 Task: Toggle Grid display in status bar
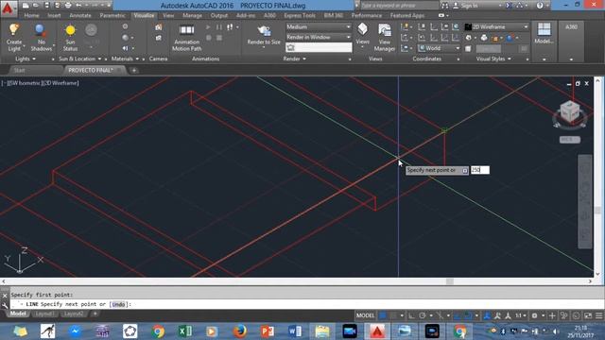coord(382,315)
